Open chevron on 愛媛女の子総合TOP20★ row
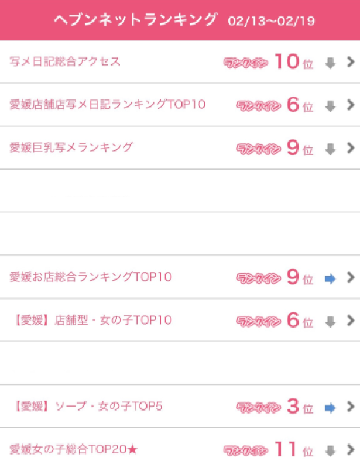Screen dimensions: 360x468 click(351, 450)
